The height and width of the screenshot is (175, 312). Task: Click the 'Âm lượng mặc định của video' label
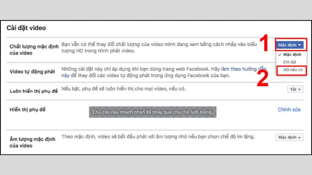(x=32, y=142)
